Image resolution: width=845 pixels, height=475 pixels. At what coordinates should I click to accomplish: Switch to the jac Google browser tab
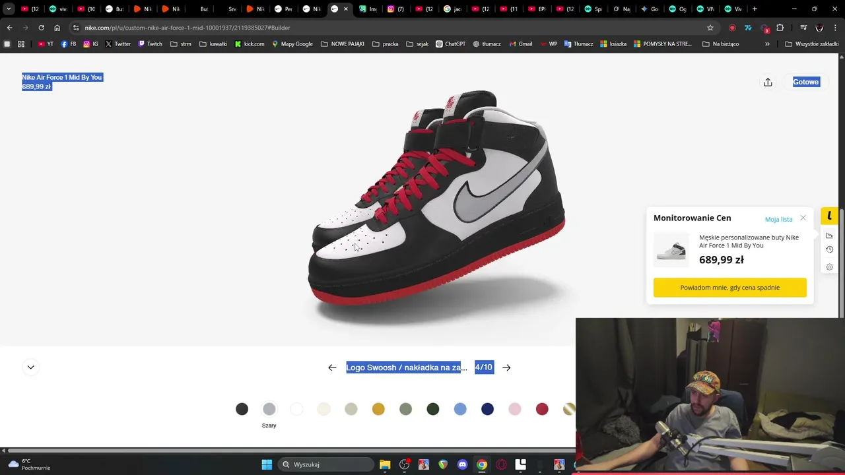[452, 9]
